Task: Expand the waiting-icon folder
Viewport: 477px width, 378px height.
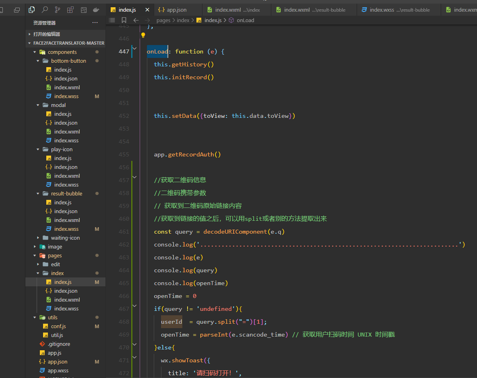Action: (x=65, y=238)
